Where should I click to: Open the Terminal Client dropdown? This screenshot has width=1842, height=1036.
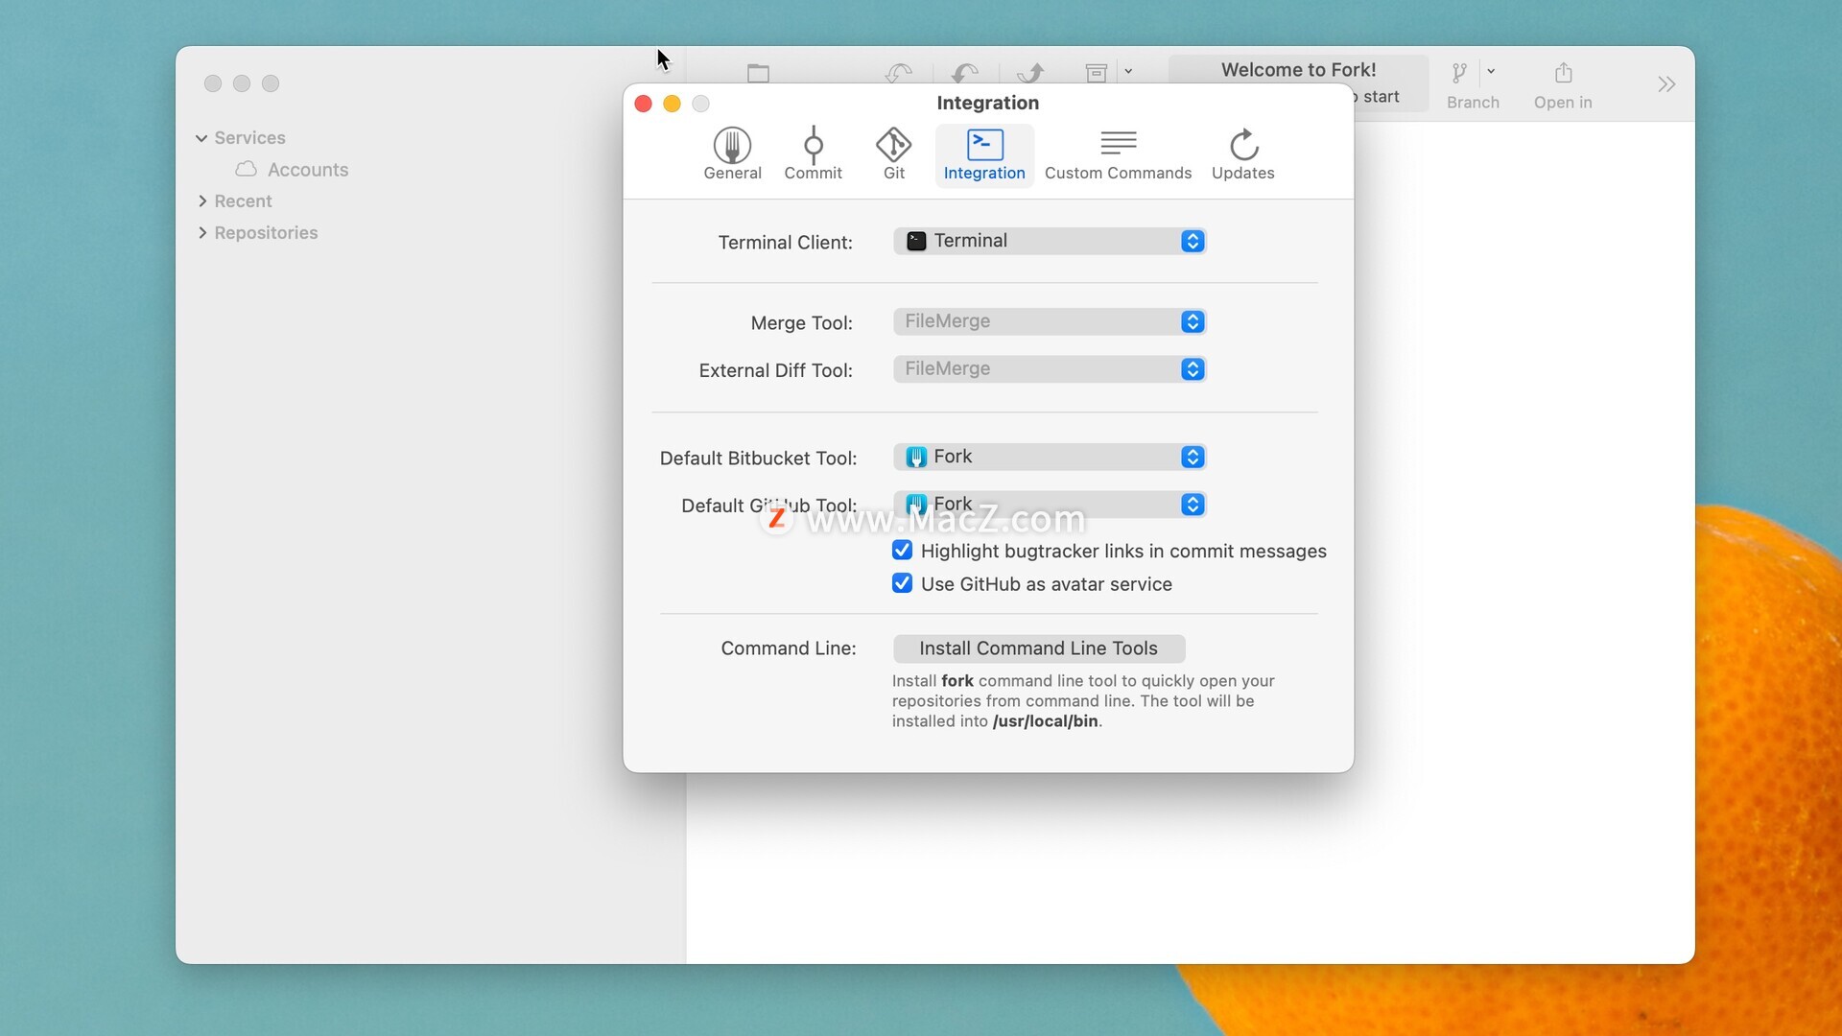click(x=1050, y=241)
